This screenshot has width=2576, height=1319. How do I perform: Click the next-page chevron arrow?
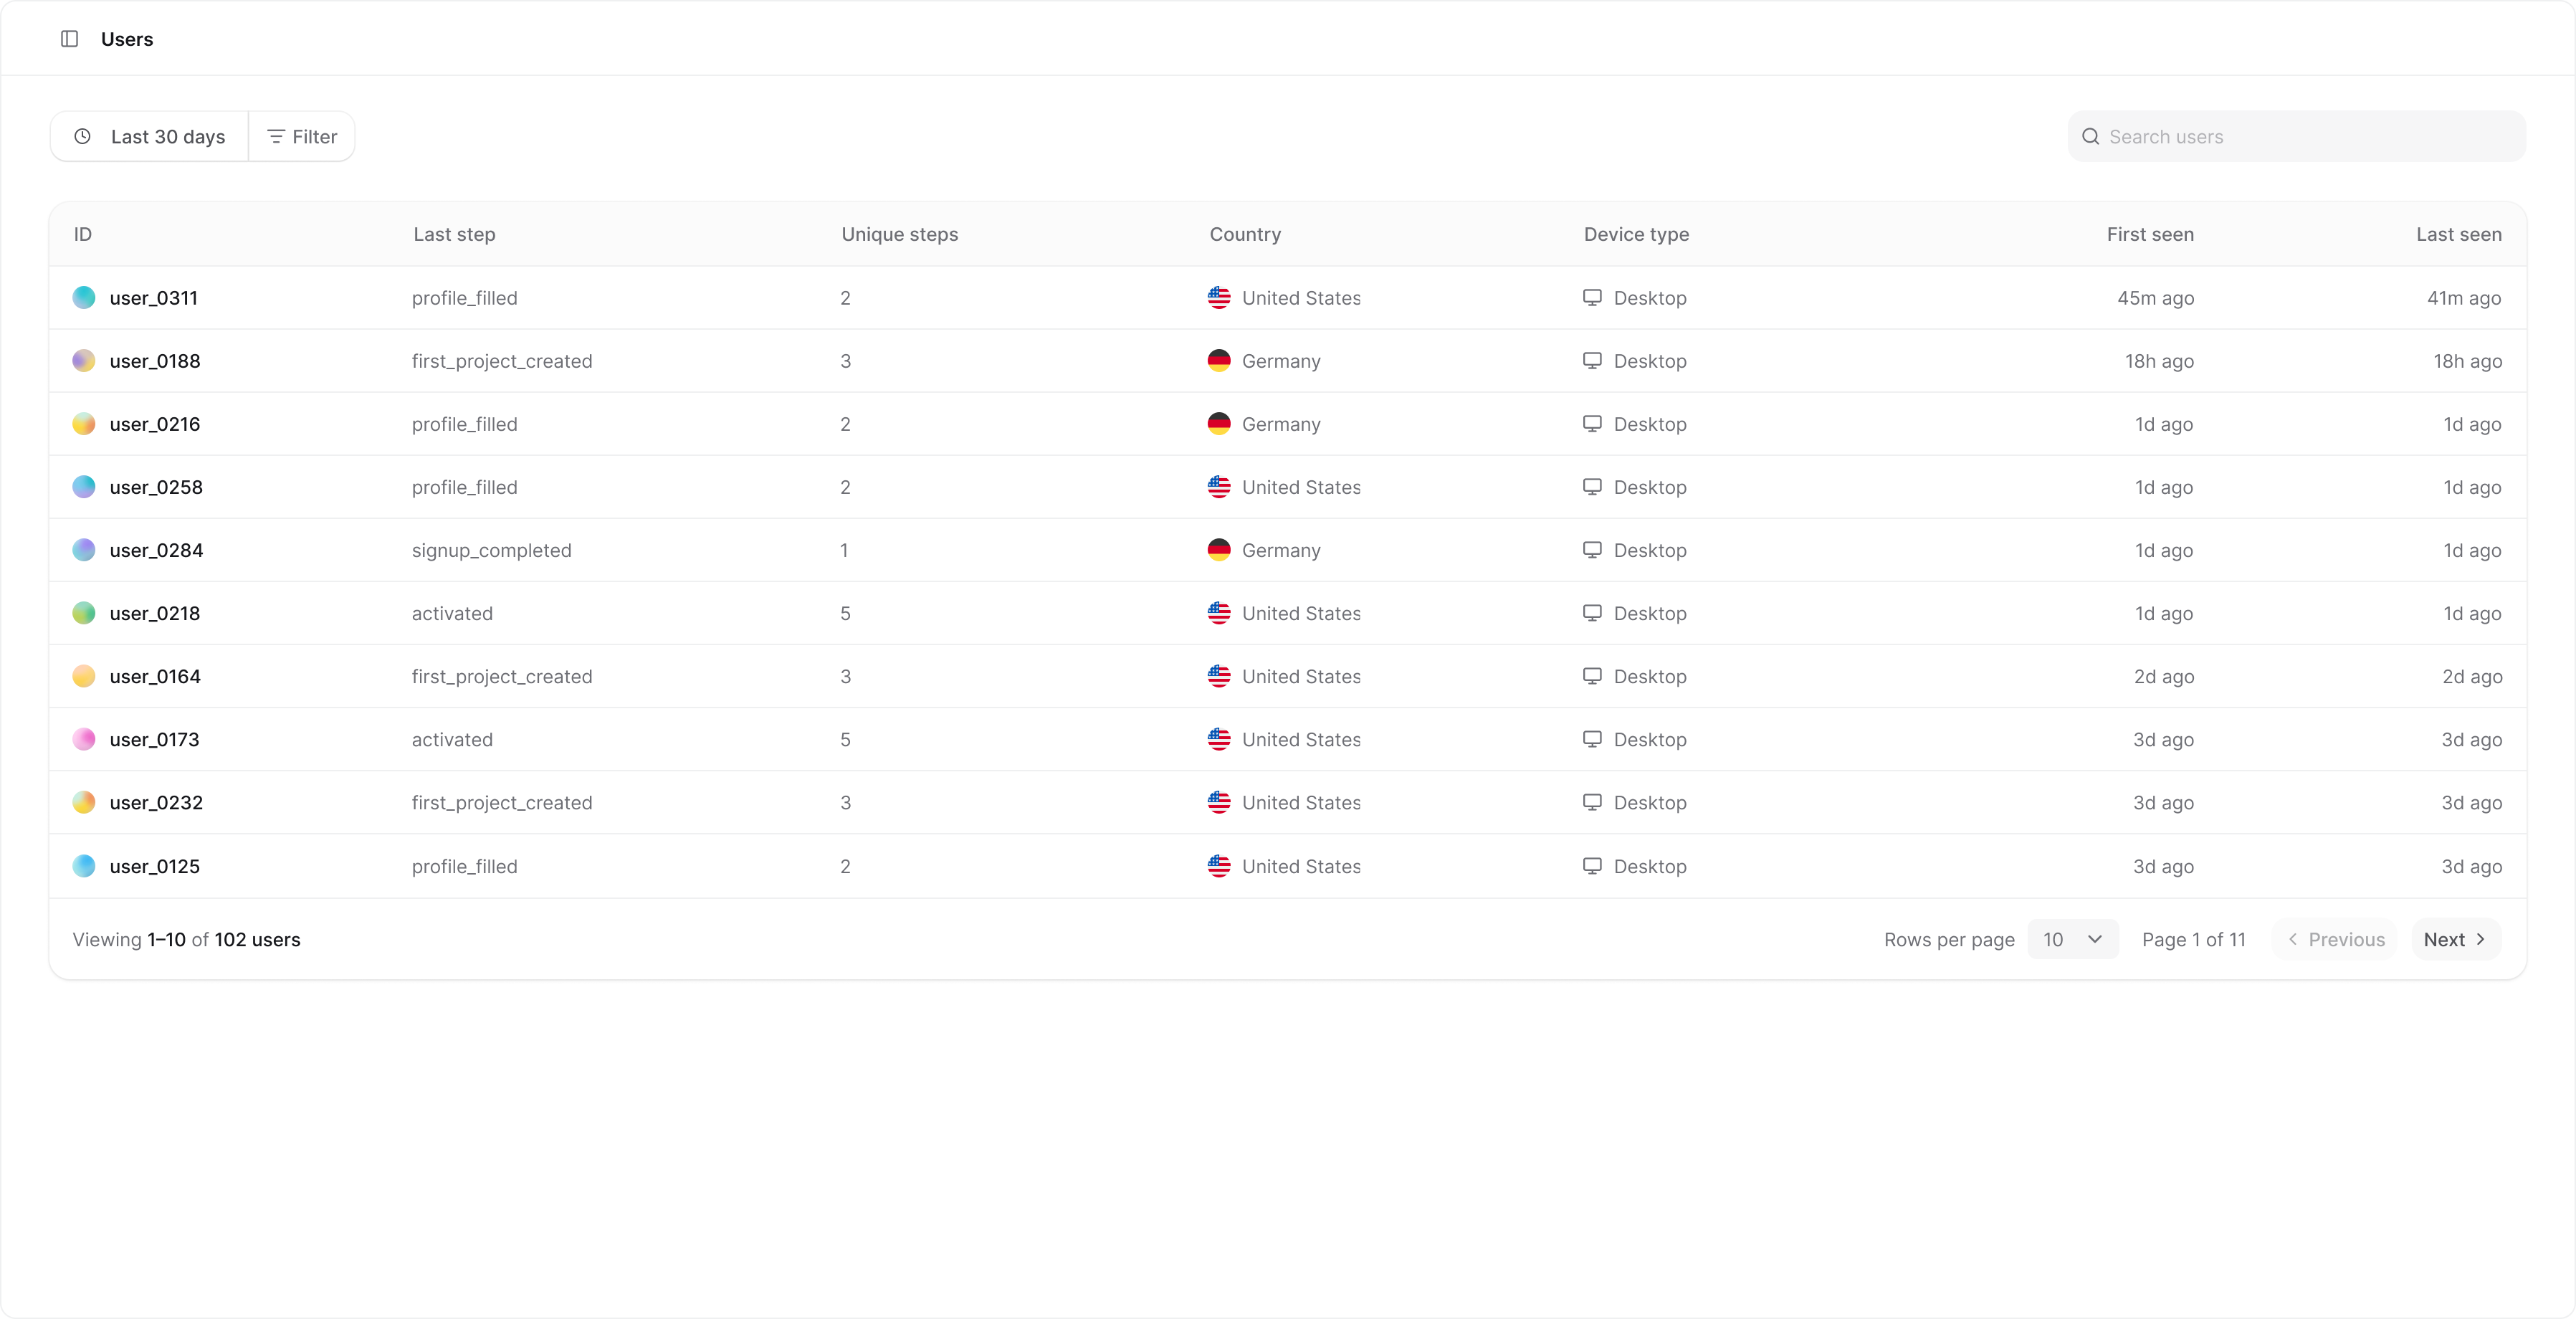point(2480,939)
